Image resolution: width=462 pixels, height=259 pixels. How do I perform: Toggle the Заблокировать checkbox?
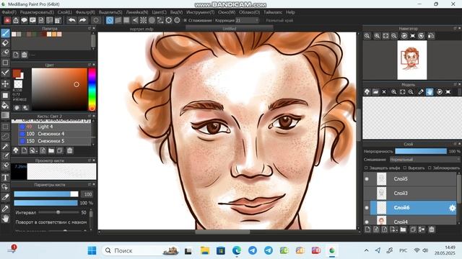(x=430, y=168)
